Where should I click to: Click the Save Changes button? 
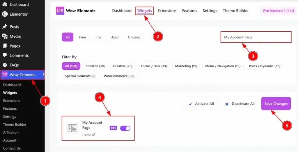[x=276, y=104]
